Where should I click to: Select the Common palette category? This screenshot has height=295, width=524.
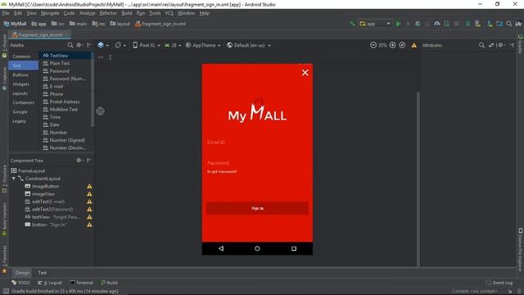(x=21, y=57)
